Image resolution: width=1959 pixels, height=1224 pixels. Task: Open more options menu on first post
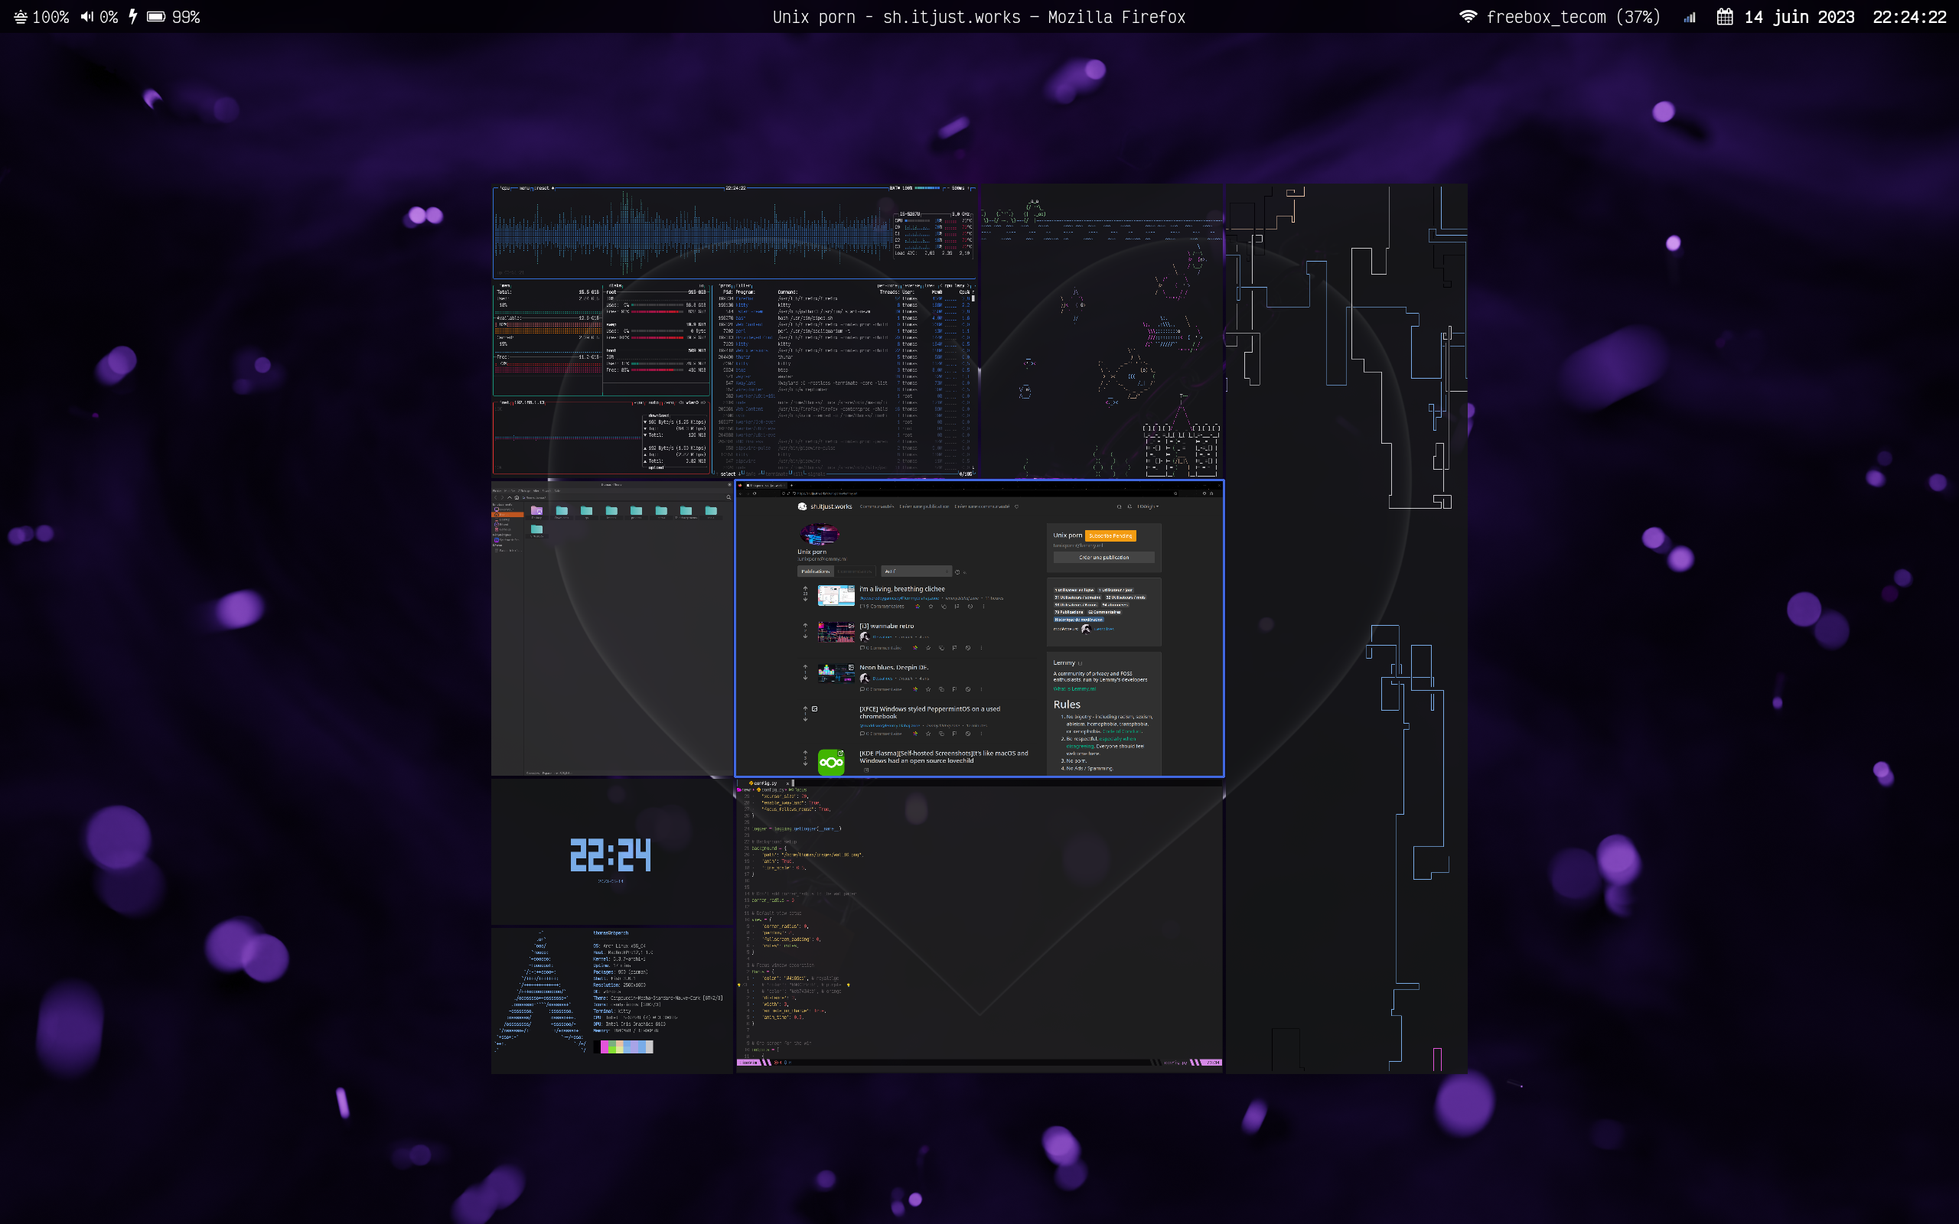click(x=983, y=607)
